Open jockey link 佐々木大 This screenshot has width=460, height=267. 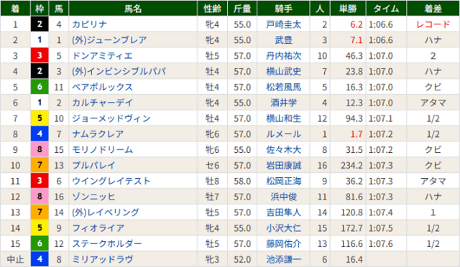pyautogui.click(x=283, y=150)
